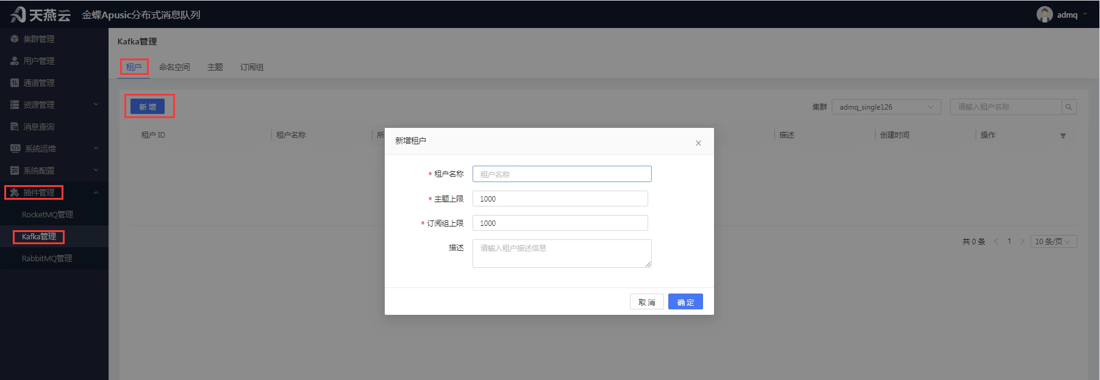The image size is (1100, 380).
Task: Expand the 系统配置 submenu chevron
Action: (96, 171)
